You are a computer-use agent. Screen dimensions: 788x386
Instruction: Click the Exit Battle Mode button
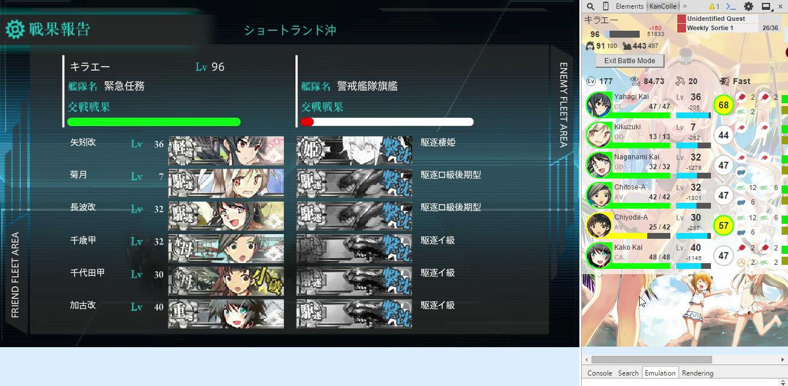(x=630, y=60)
